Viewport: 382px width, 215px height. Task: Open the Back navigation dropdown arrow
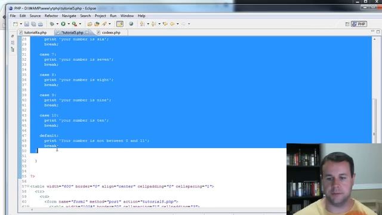tap(178, 24)
